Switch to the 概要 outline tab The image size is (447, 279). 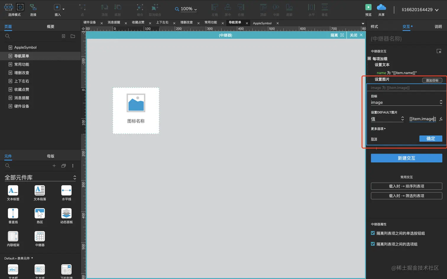coord(51,27)
